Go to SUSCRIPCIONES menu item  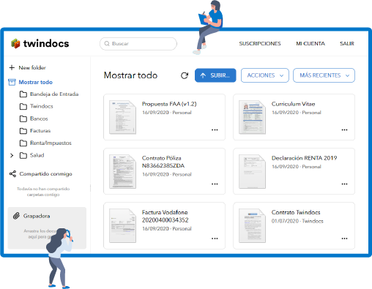click(260, 44)
